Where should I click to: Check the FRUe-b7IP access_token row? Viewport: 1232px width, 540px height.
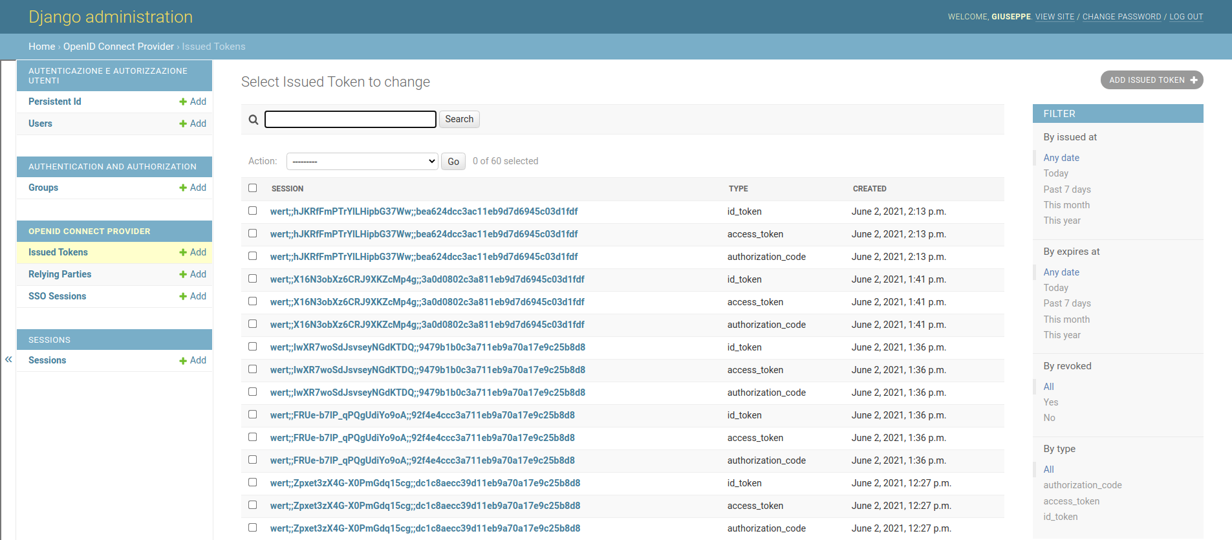point(252,437)
